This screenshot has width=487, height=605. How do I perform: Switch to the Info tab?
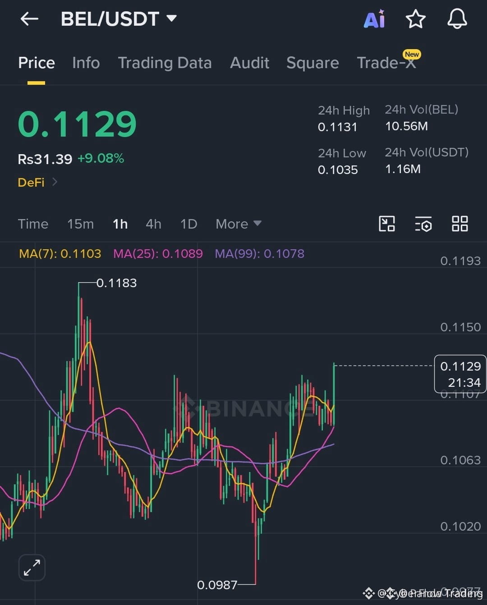tap(86, 63)
